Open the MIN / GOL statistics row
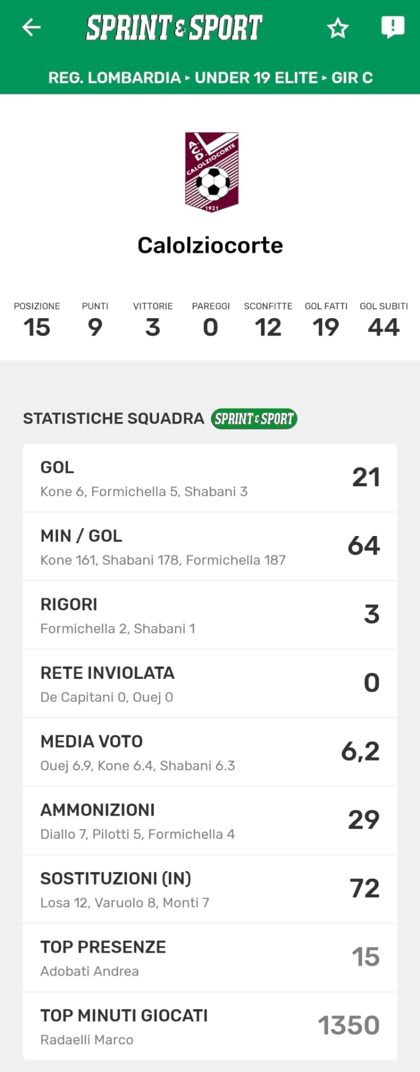 pos(210,547)
